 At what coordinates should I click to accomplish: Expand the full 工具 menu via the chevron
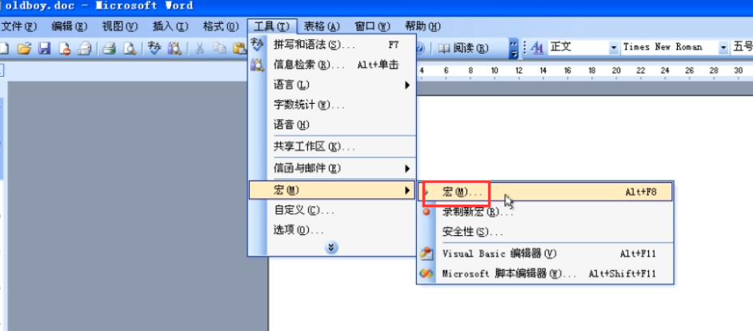coord(331,248)
